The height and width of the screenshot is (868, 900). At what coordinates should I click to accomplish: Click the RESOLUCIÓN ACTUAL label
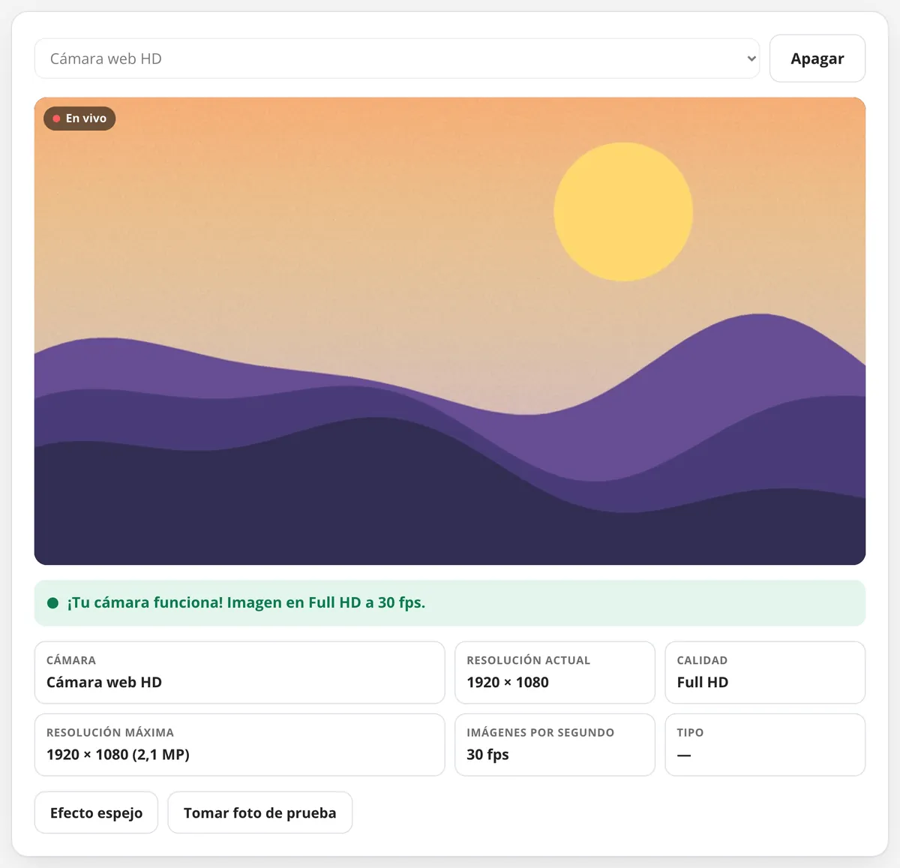pos(529,660)
